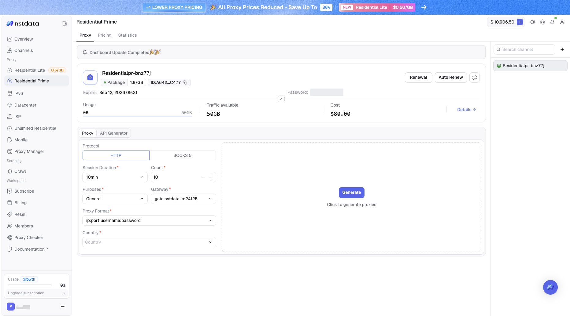Click the Generate button

[x=352, y=193]
